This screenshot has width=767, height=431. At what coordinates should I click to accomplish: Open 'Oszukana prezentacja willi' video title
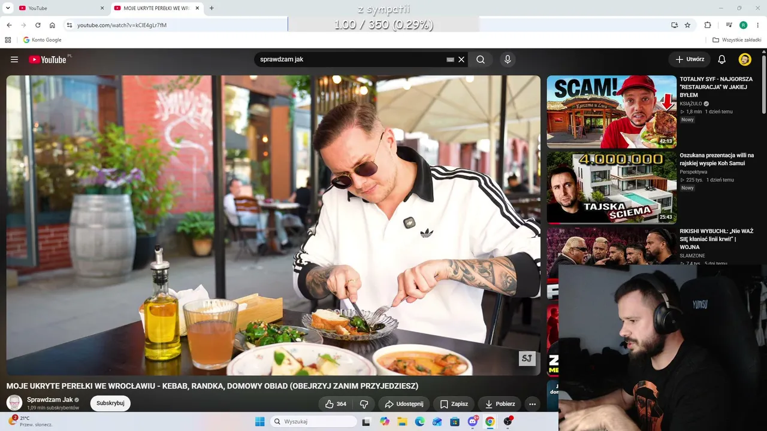tap(717, 159)
